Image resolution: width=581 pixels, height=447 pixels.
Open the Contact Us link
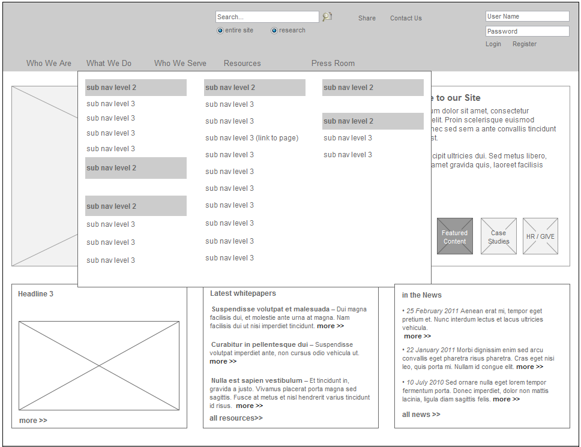click(x=406, y=18)
